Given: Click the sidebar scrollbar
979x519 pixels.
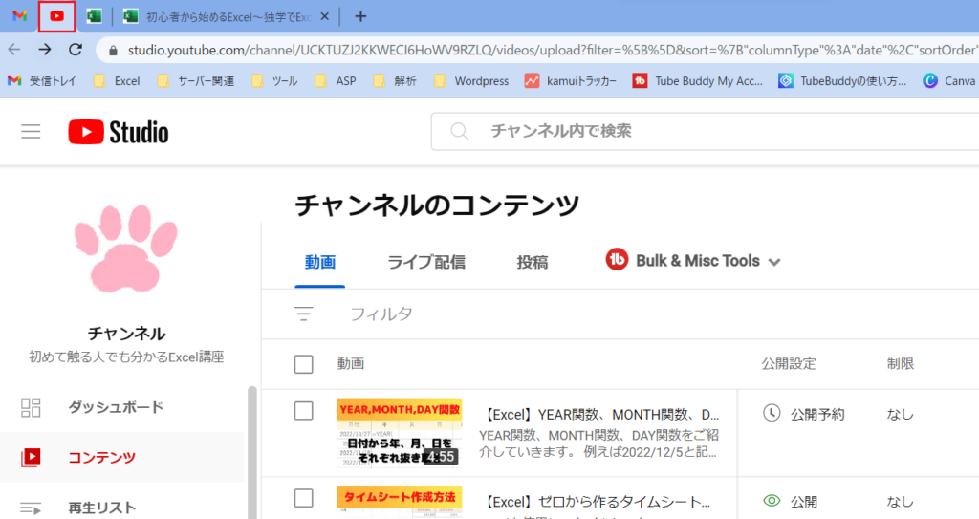Looking at the screenshot, I should click(x=252, y=452).
